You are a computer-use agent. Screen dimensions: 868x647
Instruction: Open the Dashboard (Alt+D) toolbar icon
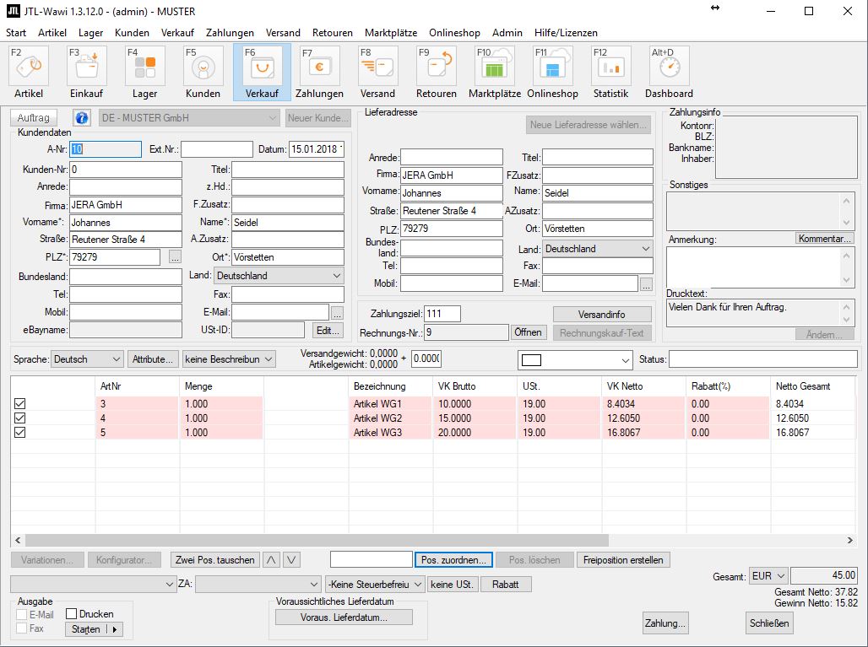(669, 73)
